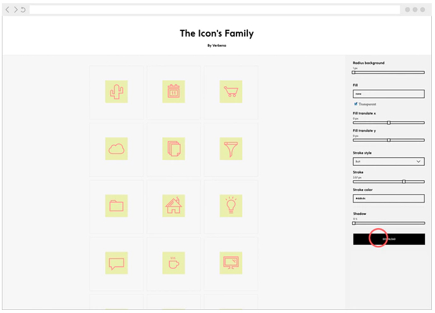The image size is (435, 313).
Task: Click the "The Icon's Family" heading
Action: [x=217, y=34]
